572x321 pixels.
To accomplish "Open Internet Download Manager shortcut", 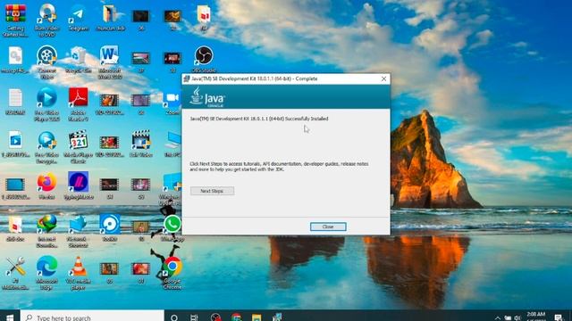I will [x=46, y=231].
